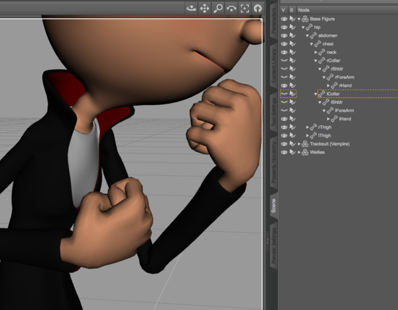Show the hidden lShldr bone
This screenshot has height=310, width=398.
click(284, 102)
